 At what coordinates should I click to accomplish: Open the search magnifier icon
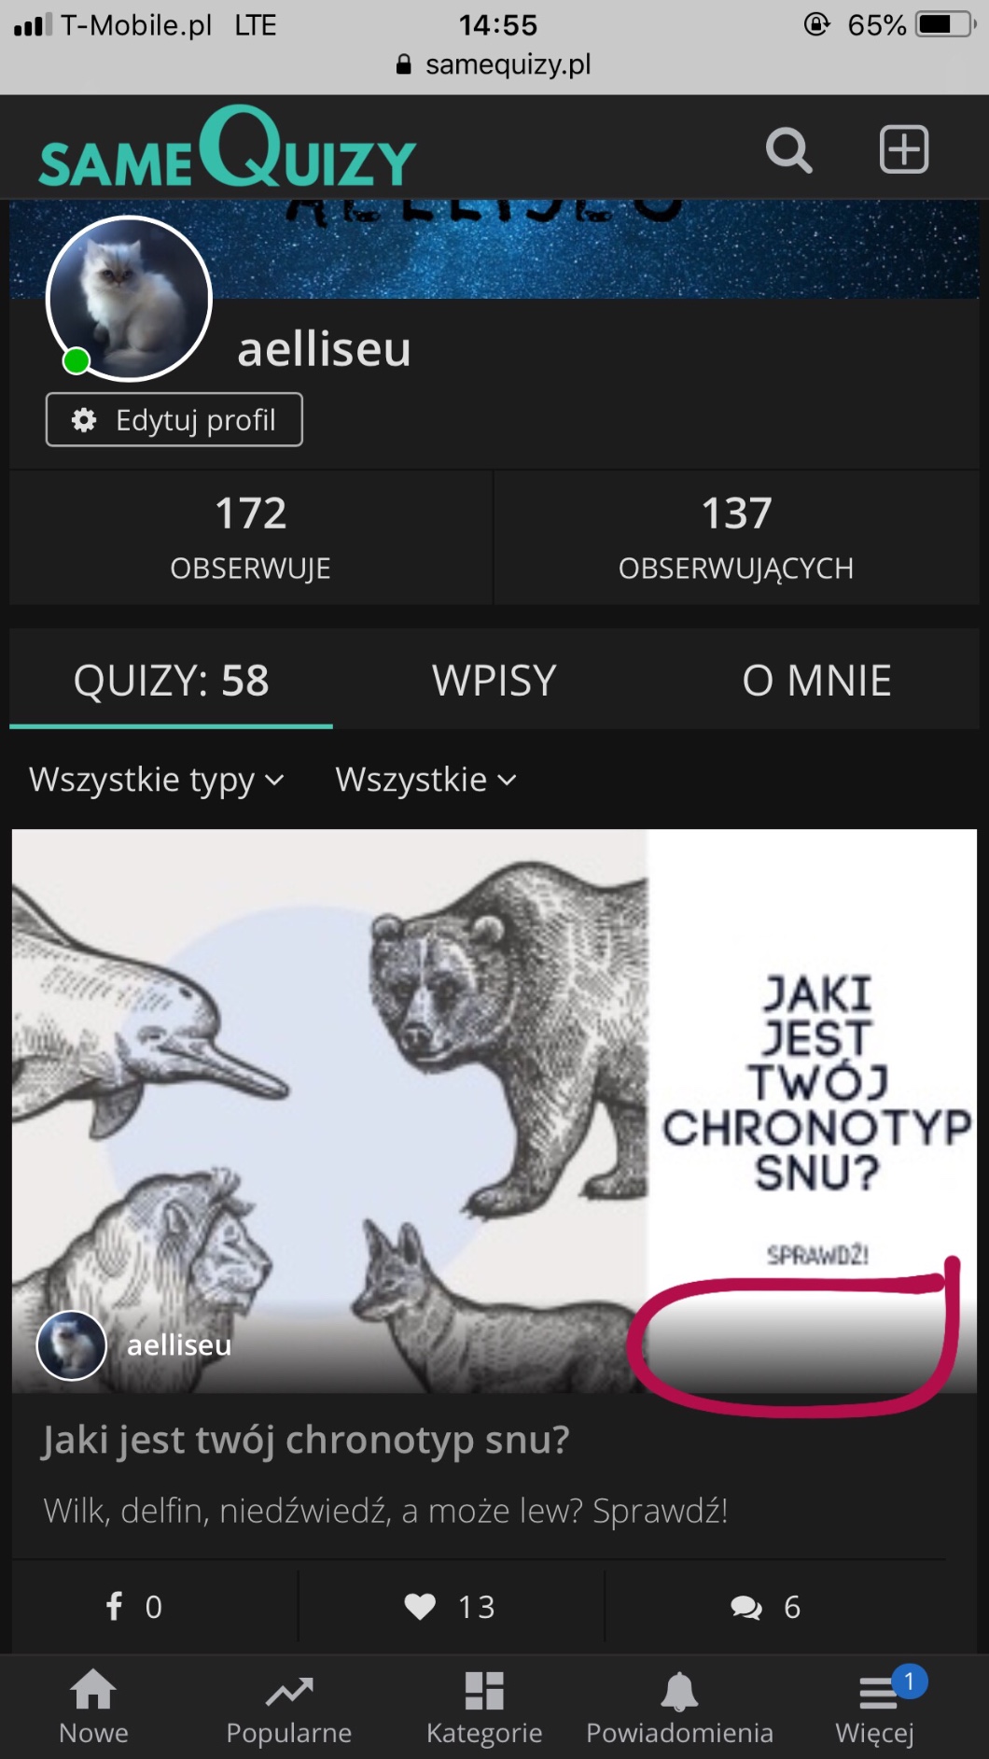click(788, 149)
